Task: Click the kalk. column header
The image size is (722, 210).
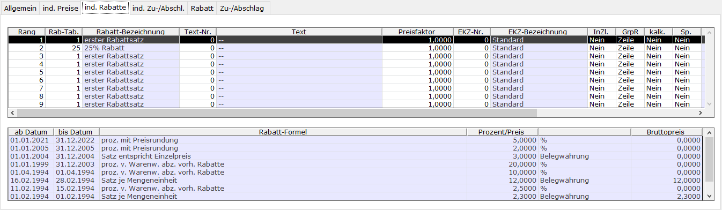Action: (658, 32)
